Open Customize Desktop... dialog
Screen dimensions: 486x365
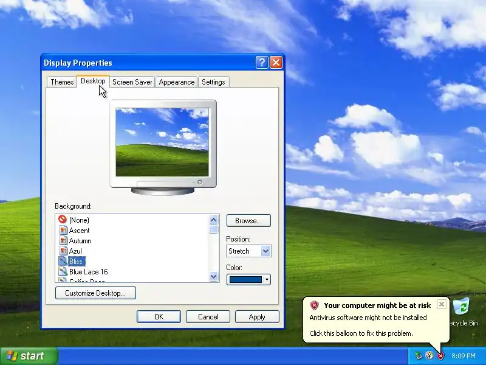pyautogui.click(x=95, y=293)
